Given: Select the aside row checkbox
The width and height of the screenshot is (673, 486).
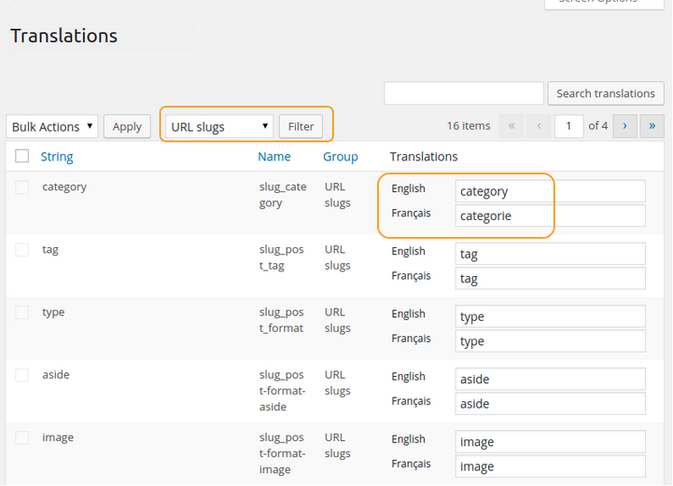Looking at the screenshot, I should click(22, 375).
